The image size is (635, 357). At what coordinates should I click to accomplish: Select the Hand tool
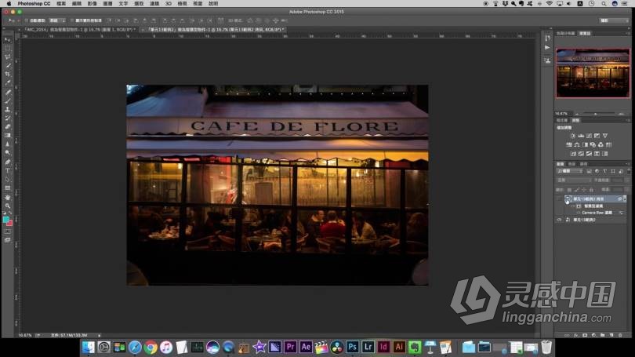(x=7, y=198)
